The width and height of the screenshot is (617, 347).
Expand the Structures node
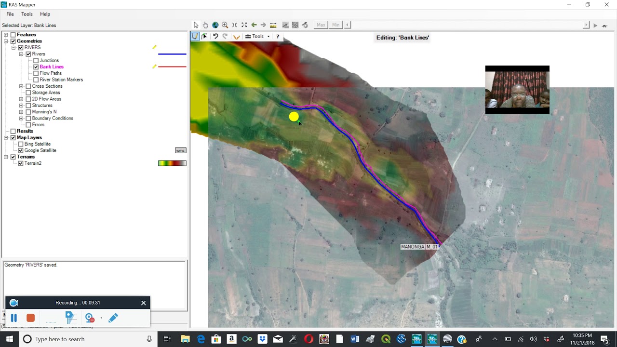(x=21, y=106)
